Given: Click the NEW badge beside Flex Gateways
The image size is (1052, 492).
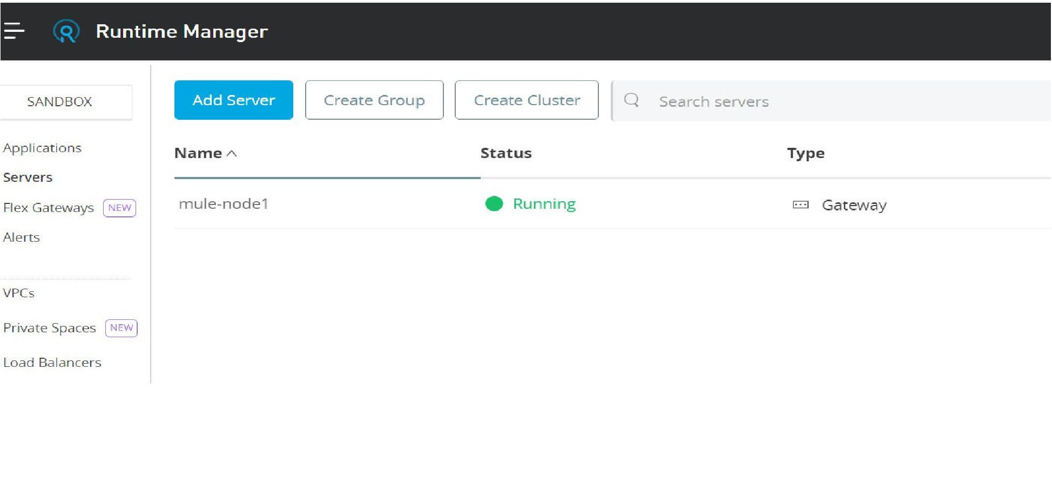Looking at the screenshot, I should point(119,208).
